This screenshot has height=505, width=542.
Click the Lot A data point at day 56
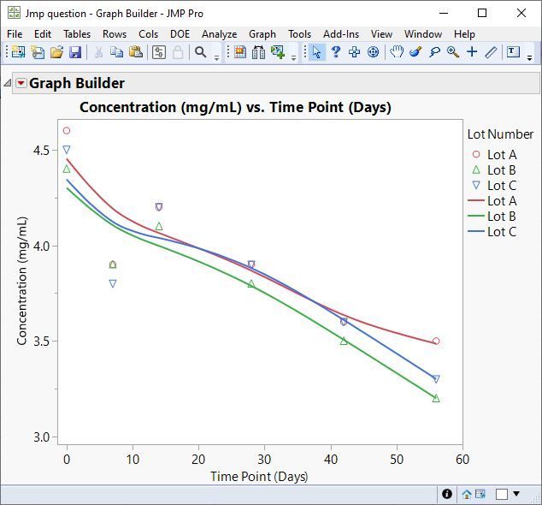click(x=436, y=341)
